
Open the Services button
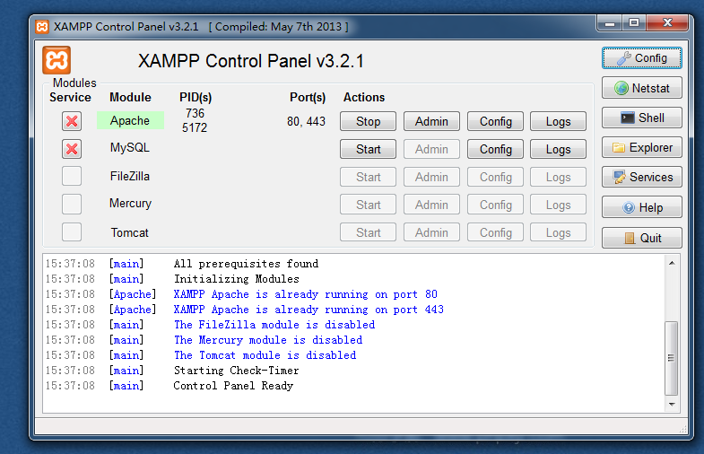641,177
